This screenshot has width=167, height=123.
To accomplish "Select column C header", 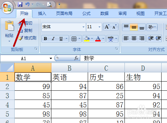I will (x=106, y=68).
